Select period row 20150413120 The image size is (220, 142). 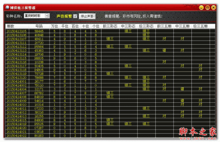point(110,77)
